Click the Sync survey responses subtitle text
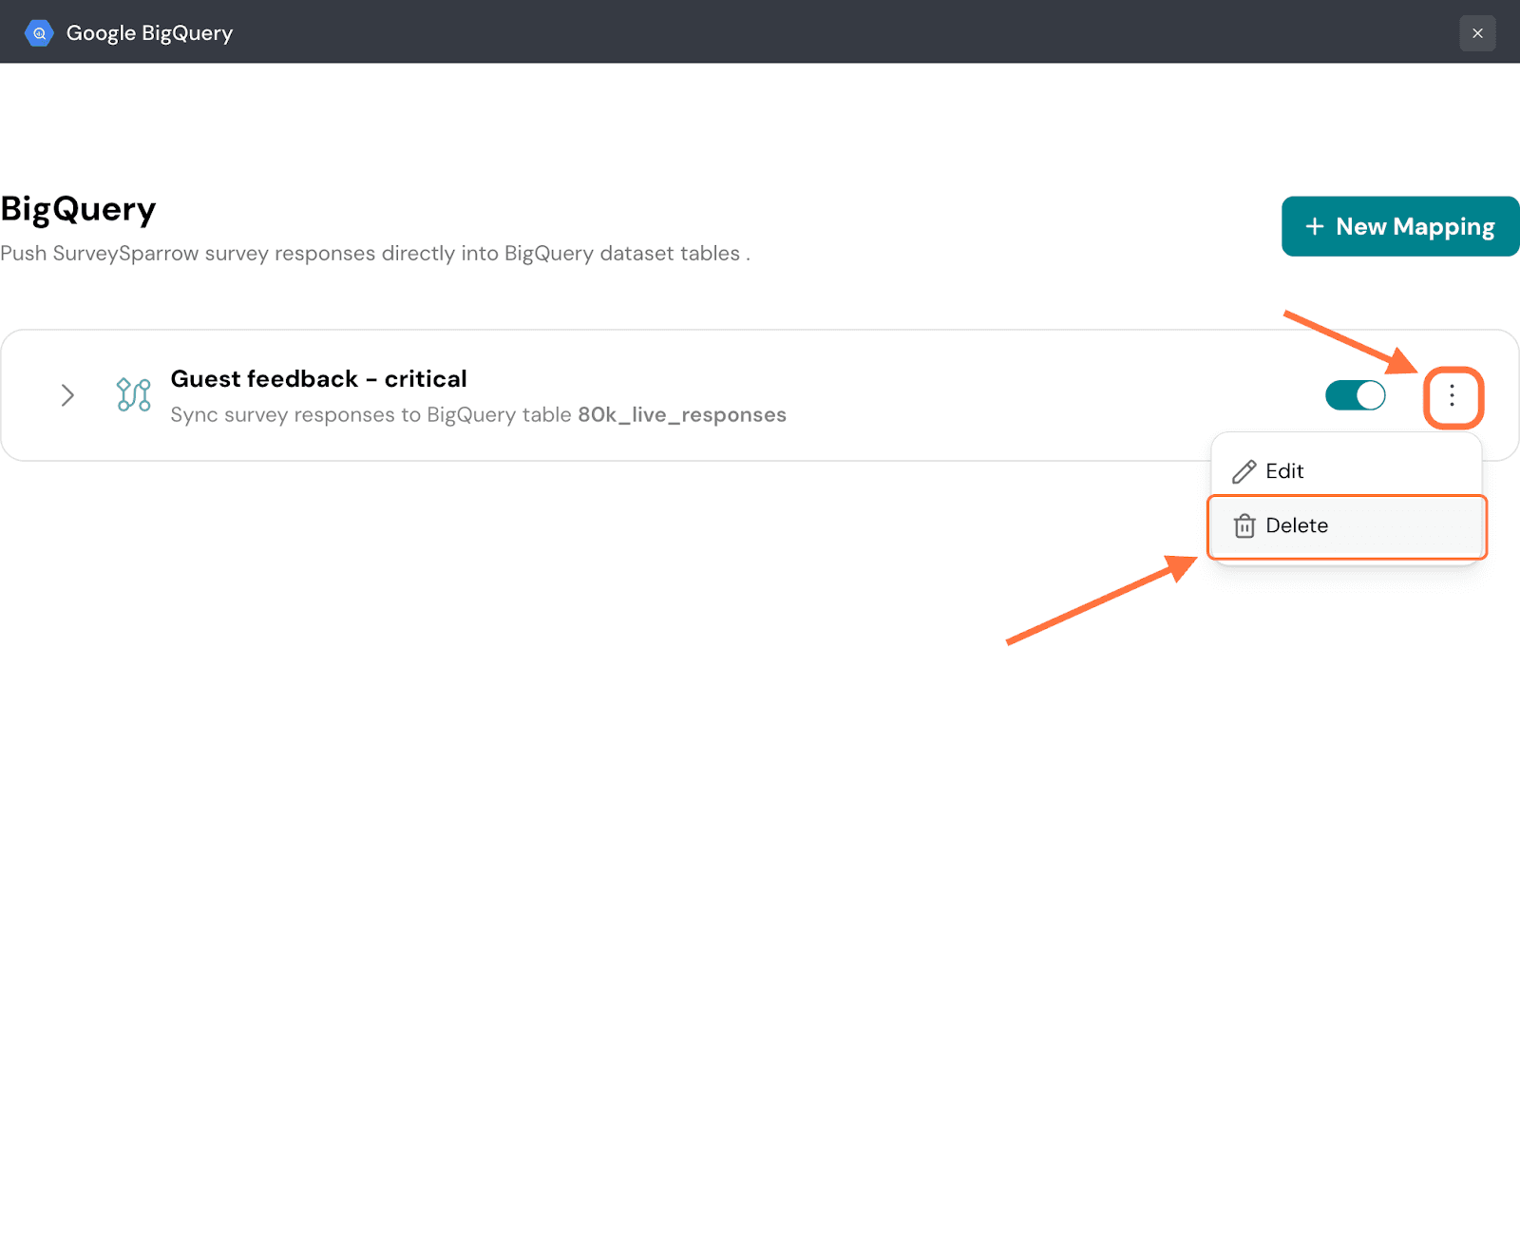1520x1240 pixels. 370,415
